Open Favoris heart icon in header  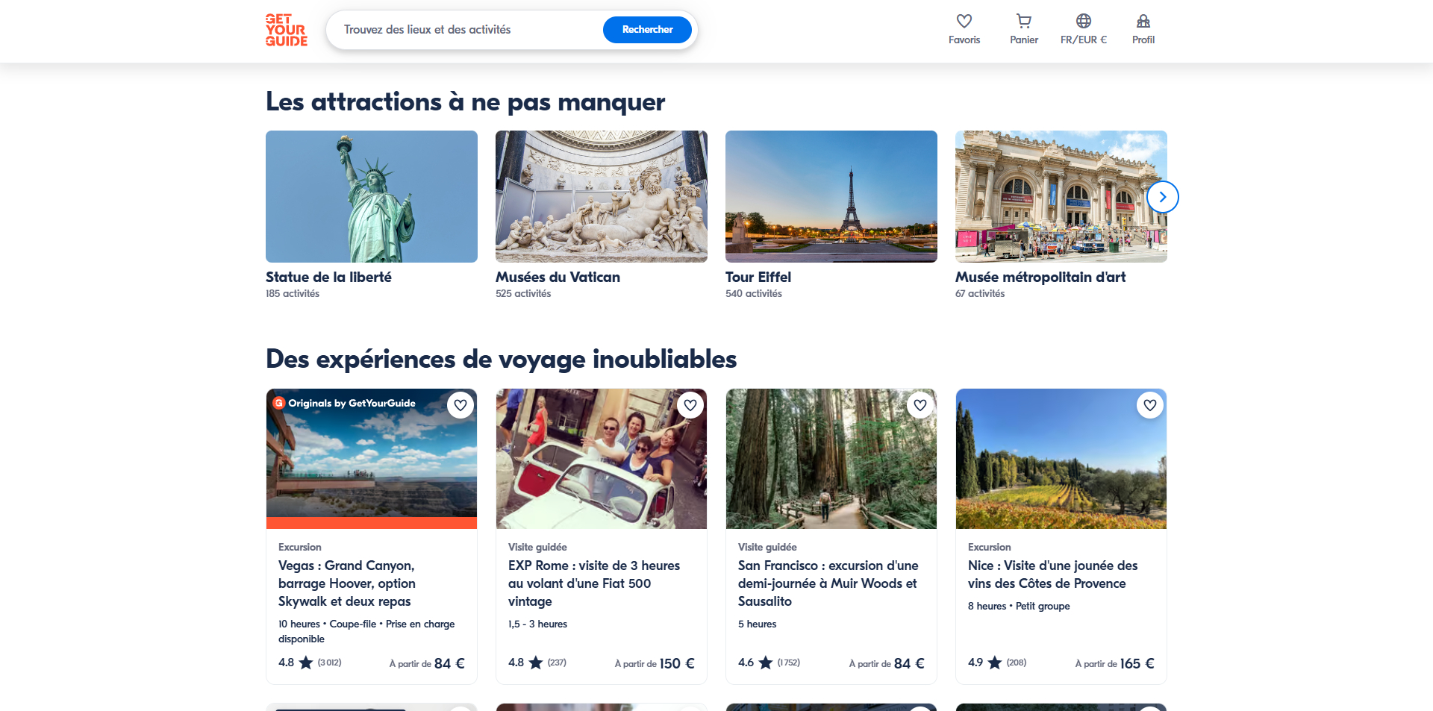click(x=964, y=21)
